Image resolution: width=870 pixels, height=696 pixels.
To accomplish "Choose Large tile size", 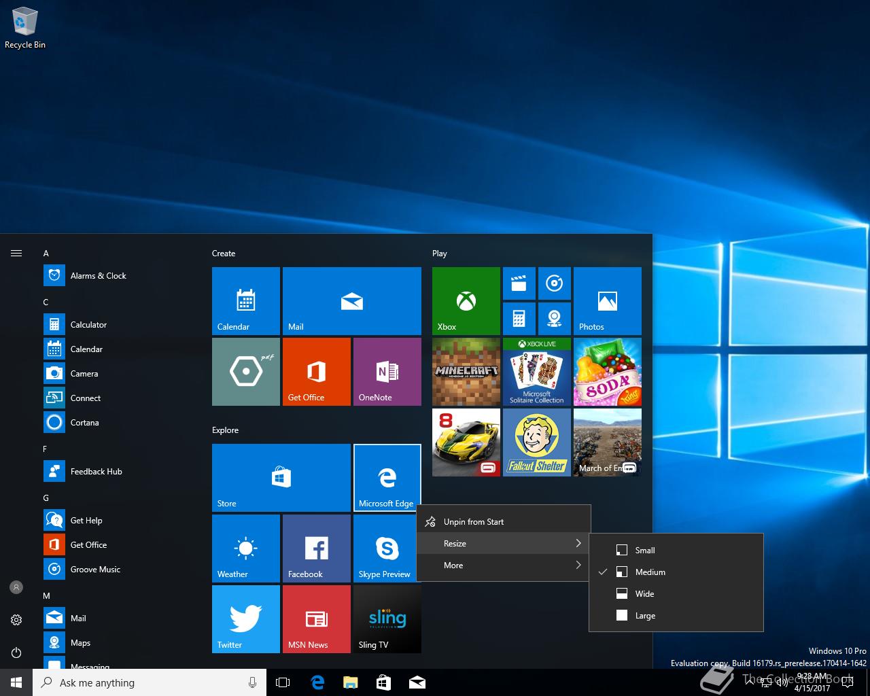I will point(676,616).
